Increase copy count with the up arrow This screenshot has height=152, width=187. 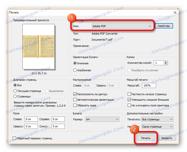click(166, 62)
